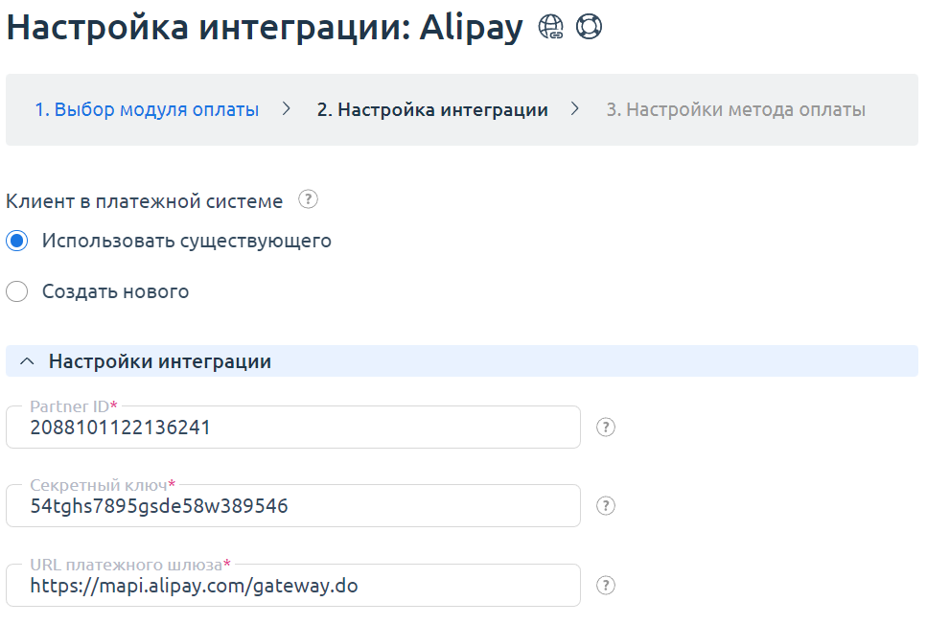This screenshot has width=927, height=625.
Task: Click the "Настройка интеграции: Alipay" page heading
Action: pyautogui.click(x=265, y=28)
